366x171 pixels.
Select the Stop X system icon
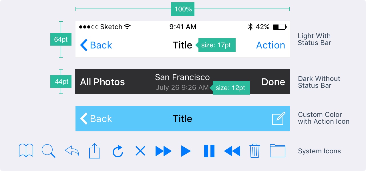[x=140, y=150]
